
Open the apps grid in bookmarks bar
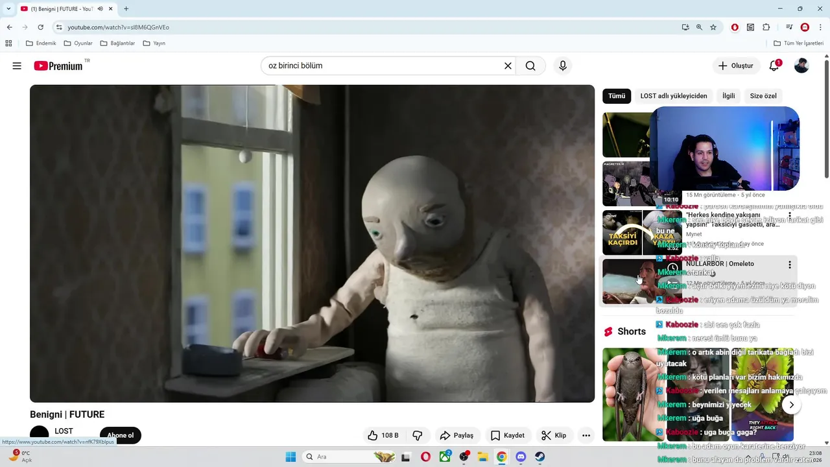[8, 43]
